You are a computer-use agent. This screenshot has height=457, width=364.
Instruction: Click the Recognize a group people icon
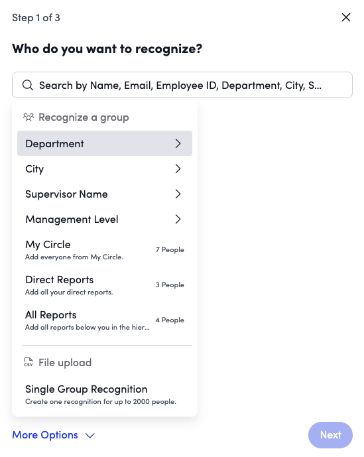[x=29, y=117]
